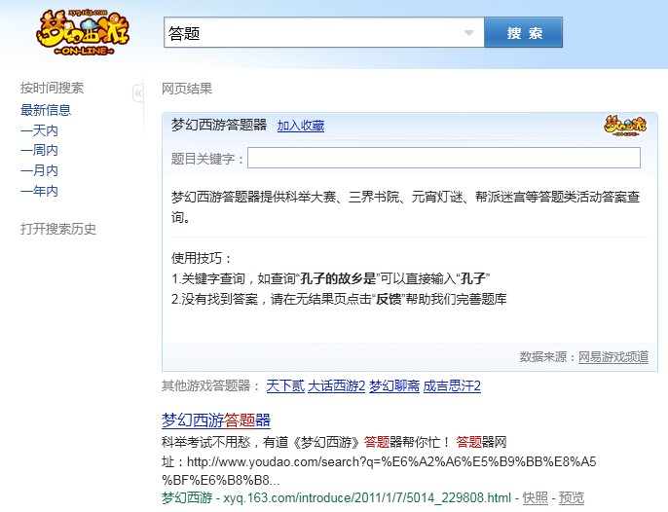
Task: Open the 梦幻聊斋 answer tool link
Action: (394, 385)
